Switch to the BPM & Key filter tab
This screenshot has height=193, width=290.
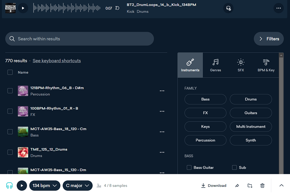point(266,65)
